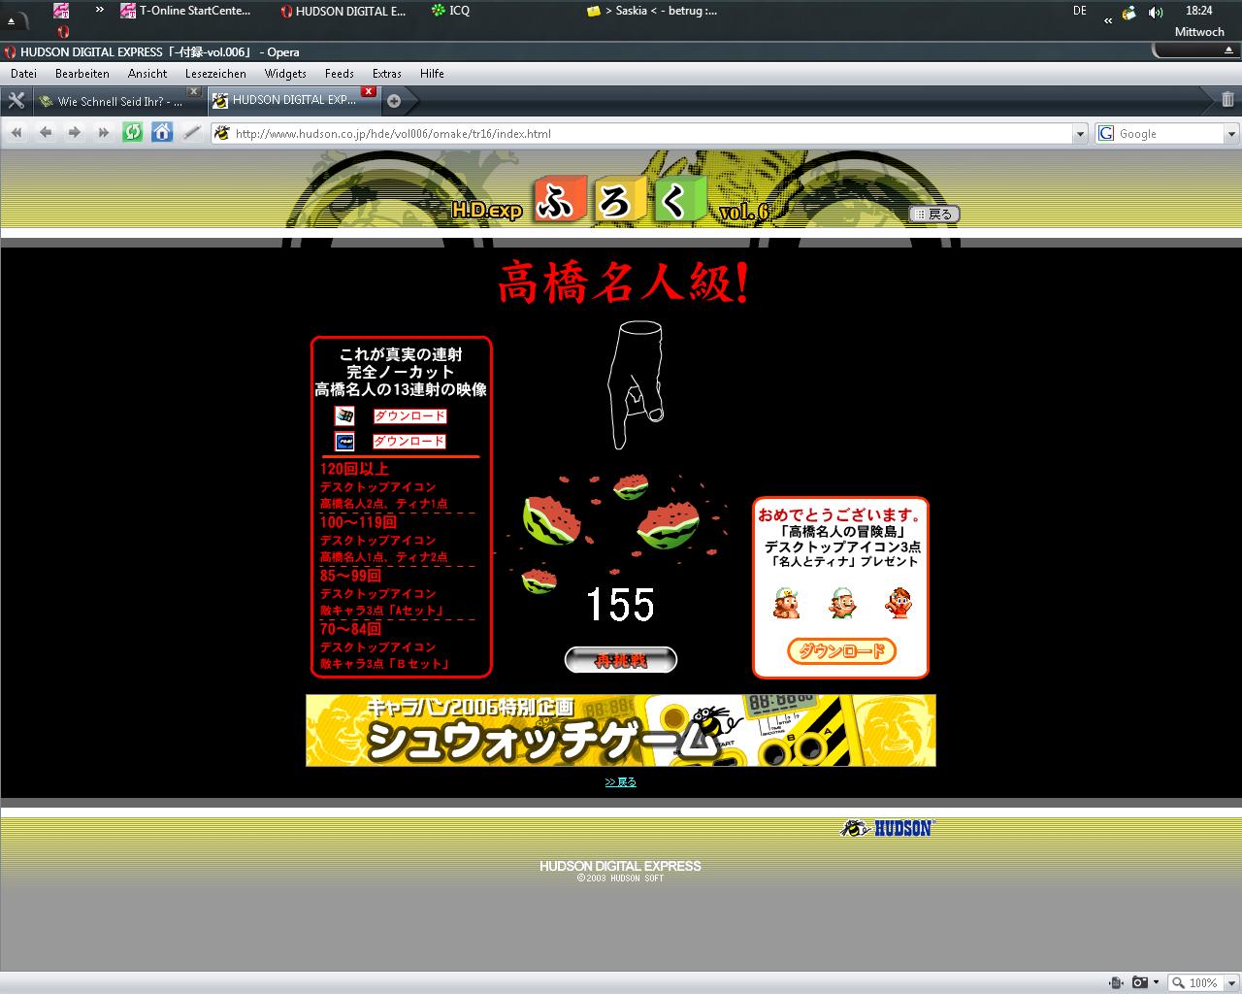The image size is (1242, 994).
Task: Click the fast-forward navigation button
Action: (x=103, y=133)
